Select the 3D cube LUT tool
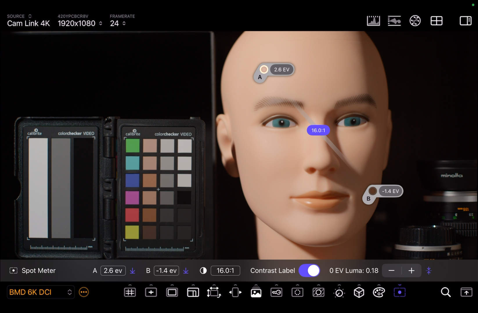This screenshot has height=313, width=478. click(x=359, y=292)
